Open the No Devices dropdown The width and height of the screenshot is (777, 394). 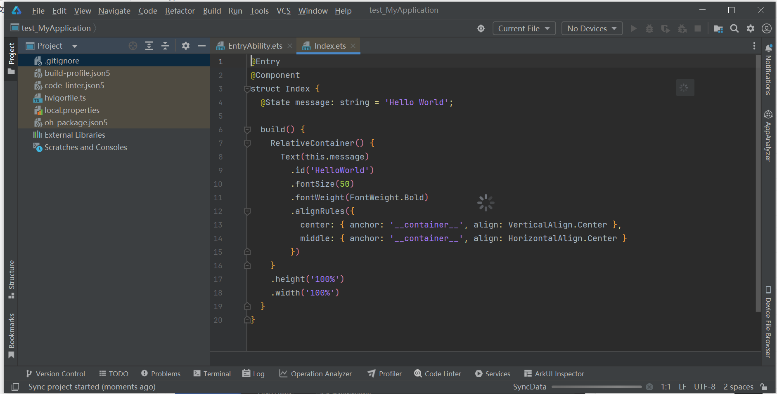[592, 28]
